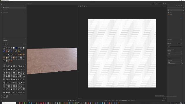Click the second tool icon above the 2D view
The width and height of the screenshot is (185, 104).
pyautogui.click(x=80, y=6)
